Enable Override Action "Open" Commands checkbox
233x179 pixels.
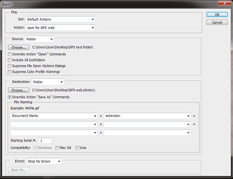10,54
